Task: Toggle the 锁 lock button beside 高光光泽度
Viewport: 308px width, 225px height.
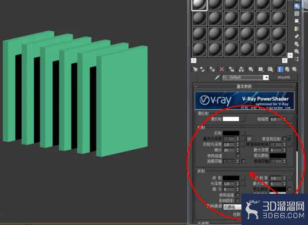Action: [x=249, y=139]
